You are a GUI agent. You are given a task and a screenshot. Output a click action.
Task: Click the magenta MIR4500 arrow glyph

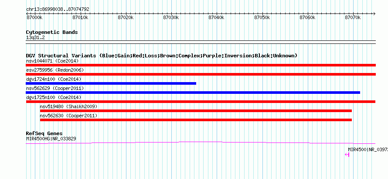(347, 155)
